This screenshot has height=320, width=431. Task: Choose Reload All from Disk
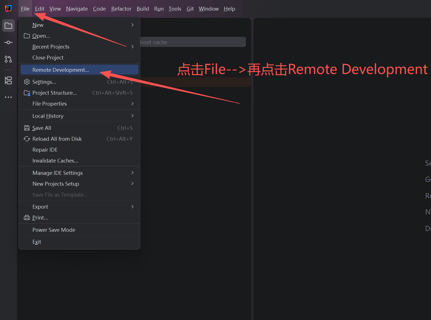(79, 139)
